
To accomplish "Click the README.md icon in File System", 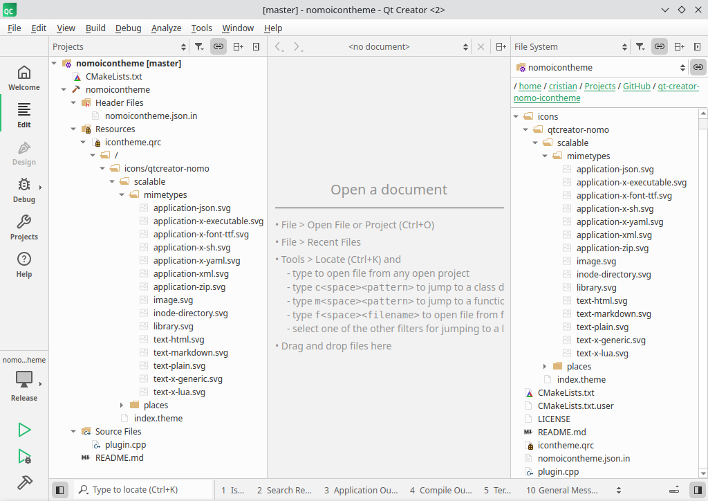I will (x=528, y=432).
